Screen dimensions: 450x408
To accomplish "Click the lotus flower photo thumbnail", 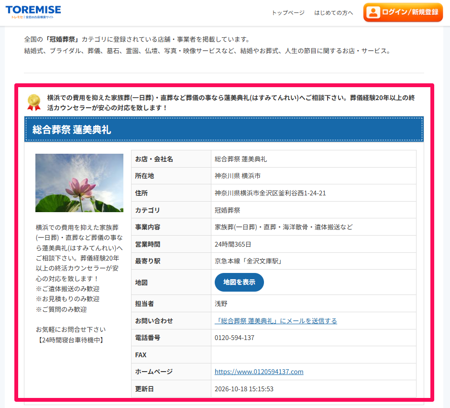I will [79, 183].
